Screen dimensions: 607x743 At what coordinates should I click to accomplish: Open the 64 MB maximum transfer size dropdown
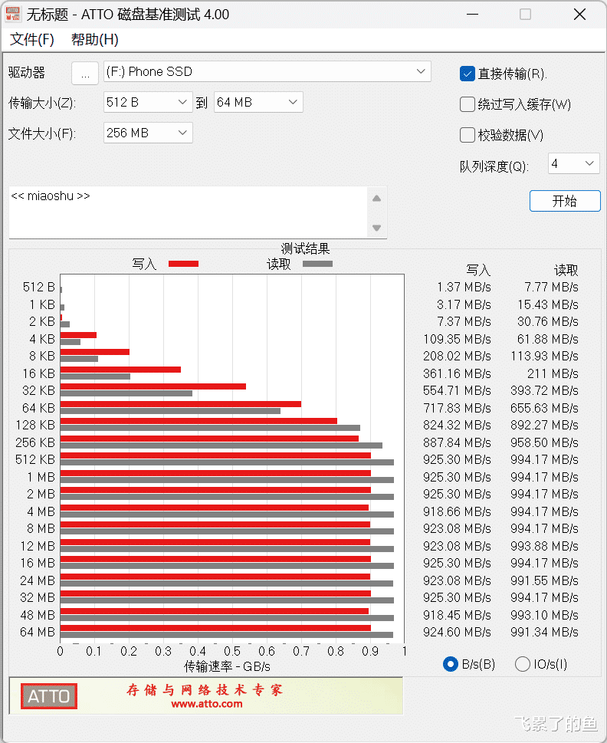(x=258, y=102)
